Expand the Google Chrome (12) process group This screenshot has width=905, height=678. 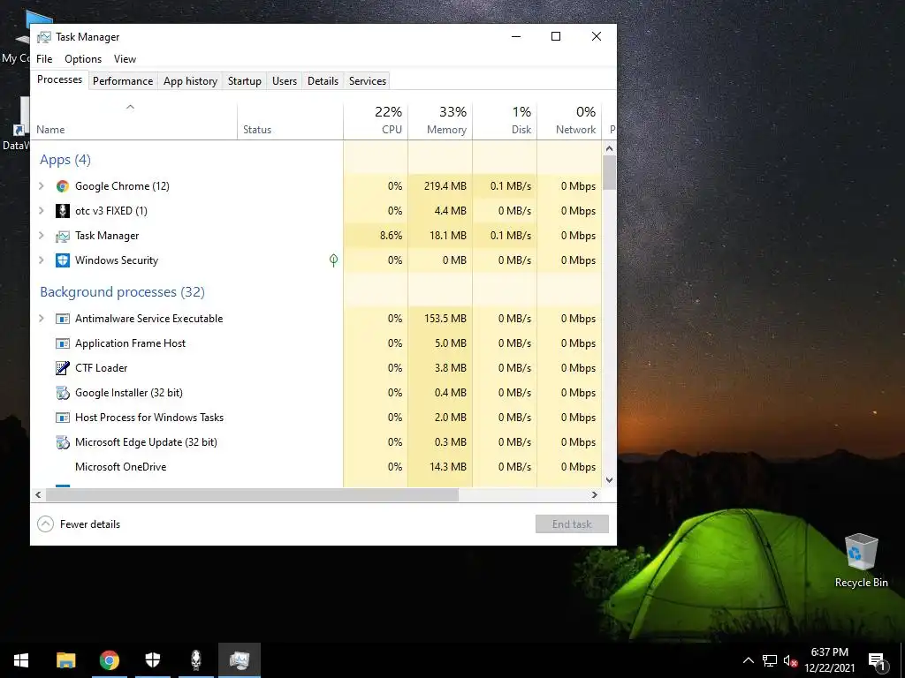coord(41,186)
